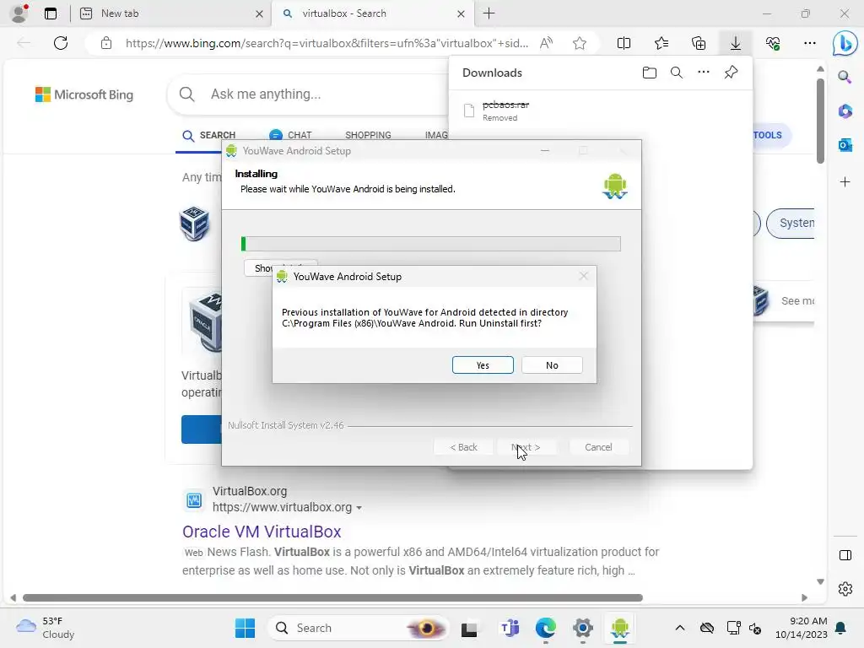Refresh the Bing search page
The image size is (864, 648).
coord(61,43)
